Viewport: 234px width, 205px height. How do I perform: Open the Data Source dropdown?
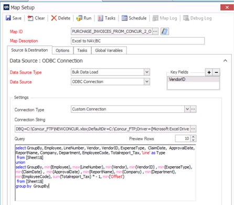click(147, 82)
